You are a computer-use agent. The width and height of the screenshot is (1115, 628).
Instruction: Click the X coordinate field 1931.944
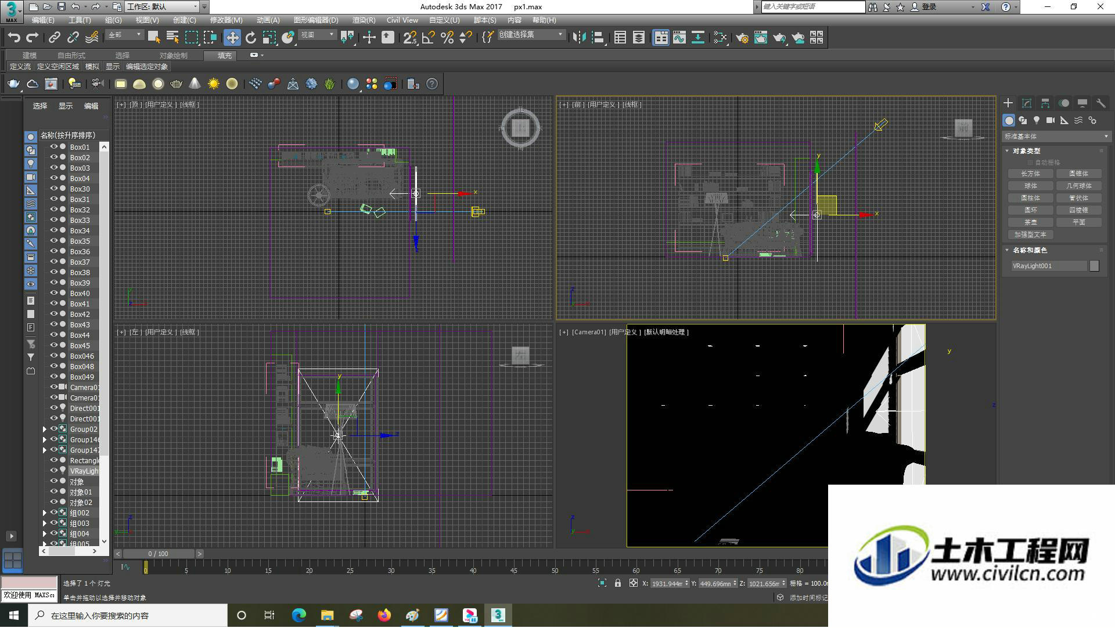point(667,583)
